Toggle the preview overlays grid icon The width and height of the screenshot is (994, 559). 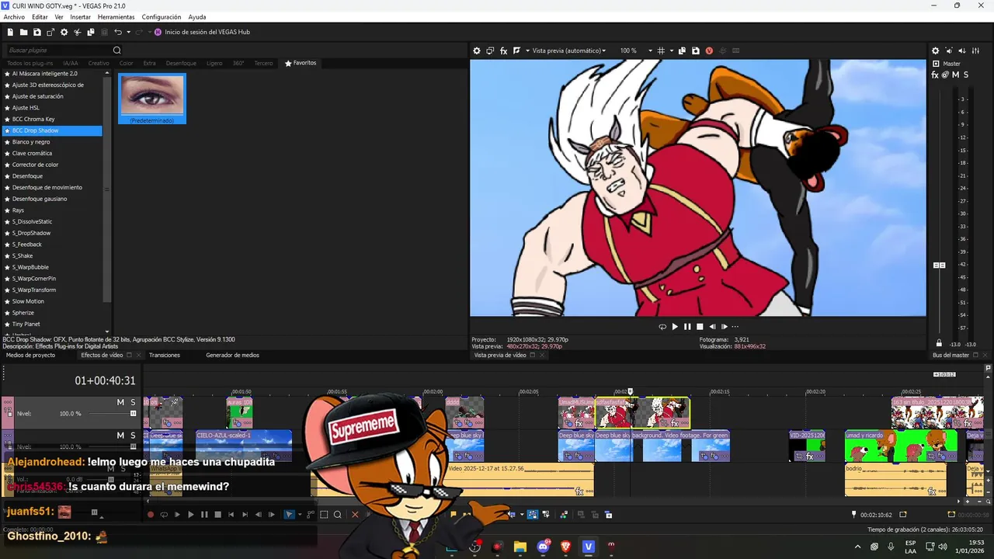[661, 50]
